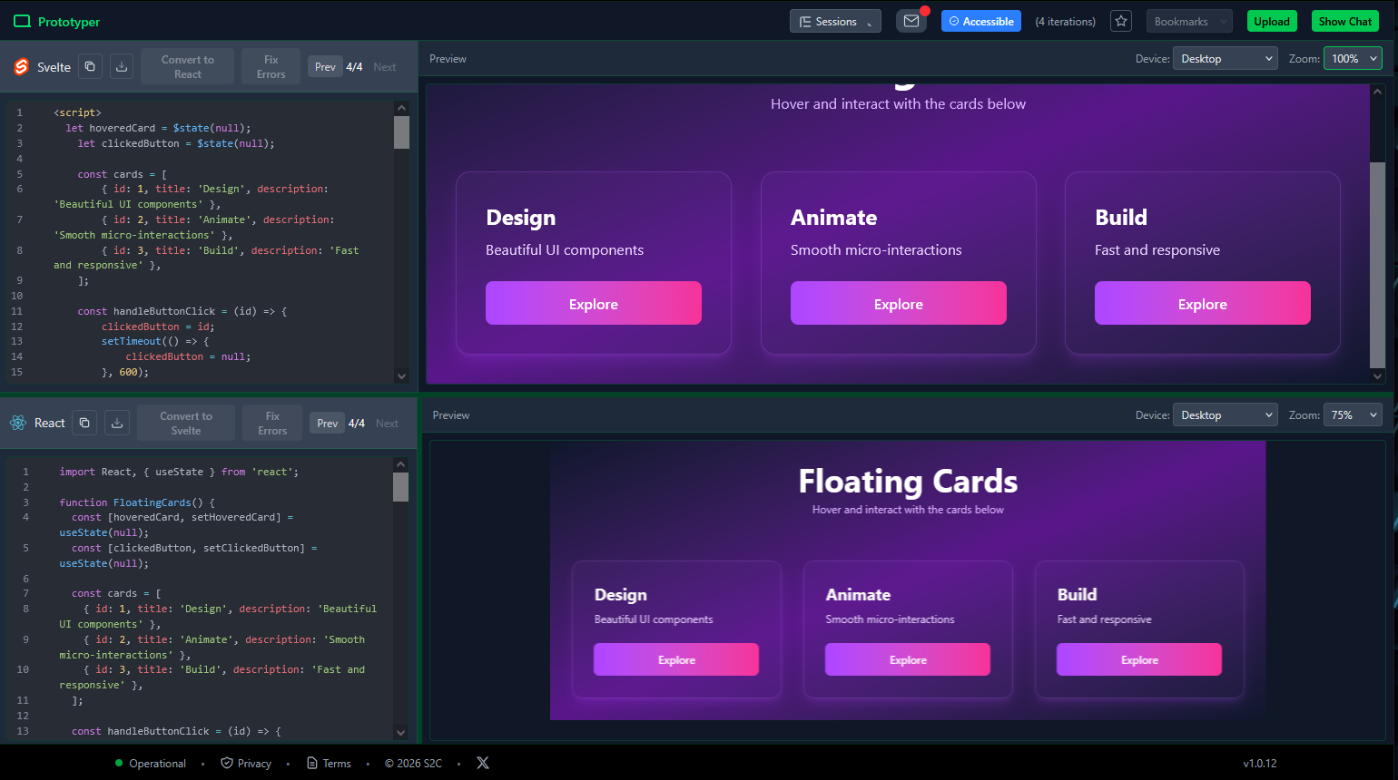Toggle the Accessible mode button
Screen dimensions: 1398x780
point(980,20)
